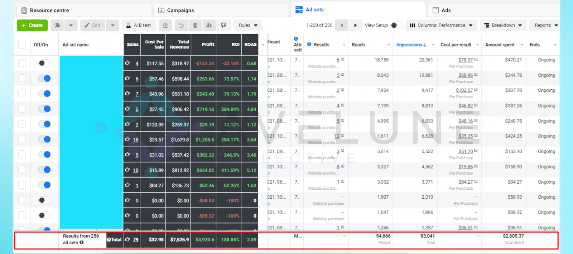Open the $78.37 cost per result link
Screen dimensions: 573x254
point(466,60)
